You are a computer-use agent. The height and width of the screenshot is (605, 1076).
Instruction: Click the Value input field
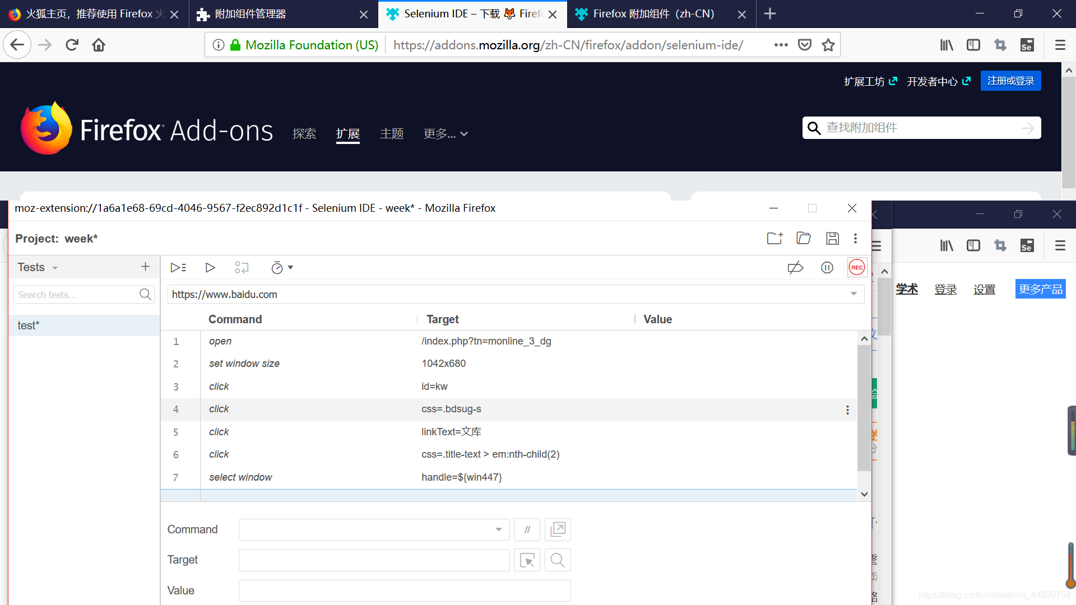(x=405, y=590)
